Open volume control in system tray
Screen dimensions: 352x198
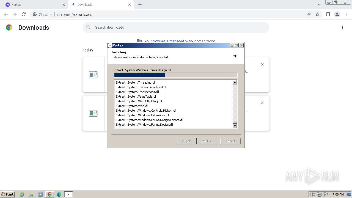pyautogui.click(x=313, y=194)
